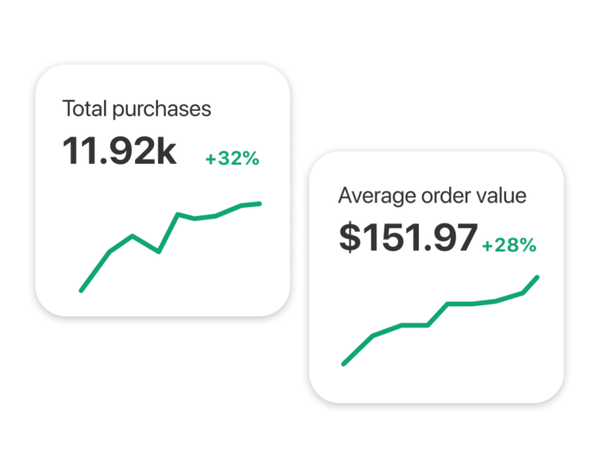The width and height of the screenshot is (600, 470).
Task: Click the sharp peak right after the Total purchases dip
Action: [178, 214]
